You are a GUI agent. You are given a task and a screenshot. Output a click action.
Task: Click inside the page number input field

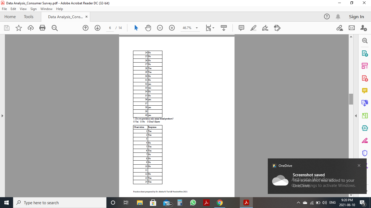coord(110,28)
